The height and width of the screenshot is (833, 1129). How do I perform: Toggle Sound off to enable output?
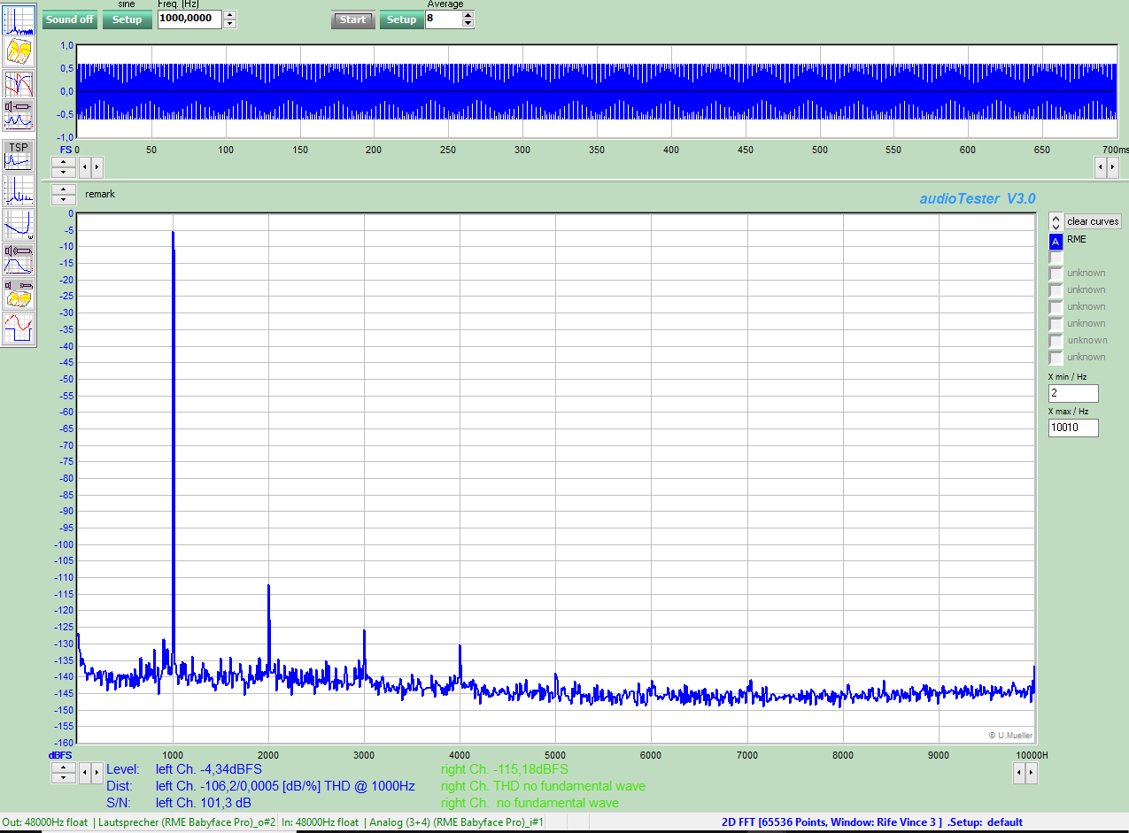[69, 19]
